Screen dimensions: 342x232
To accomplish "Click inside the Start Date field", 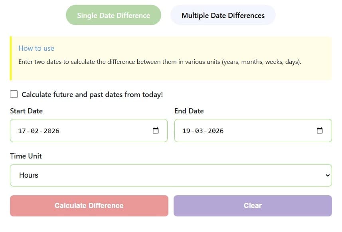I will tap(80, 130).
